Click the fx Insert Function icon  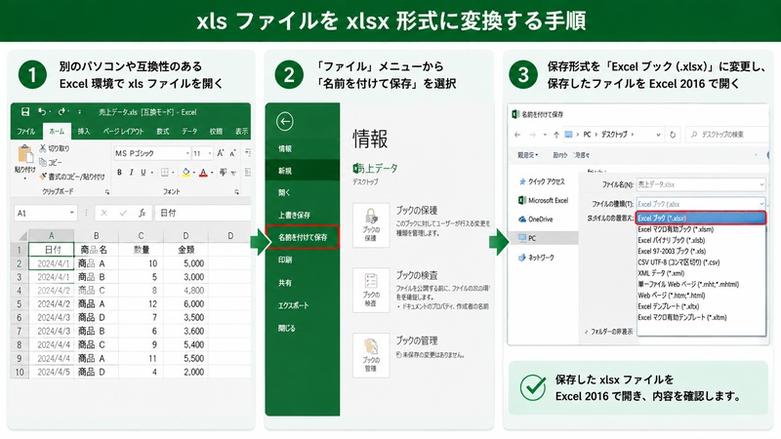(x=142, y=213)
